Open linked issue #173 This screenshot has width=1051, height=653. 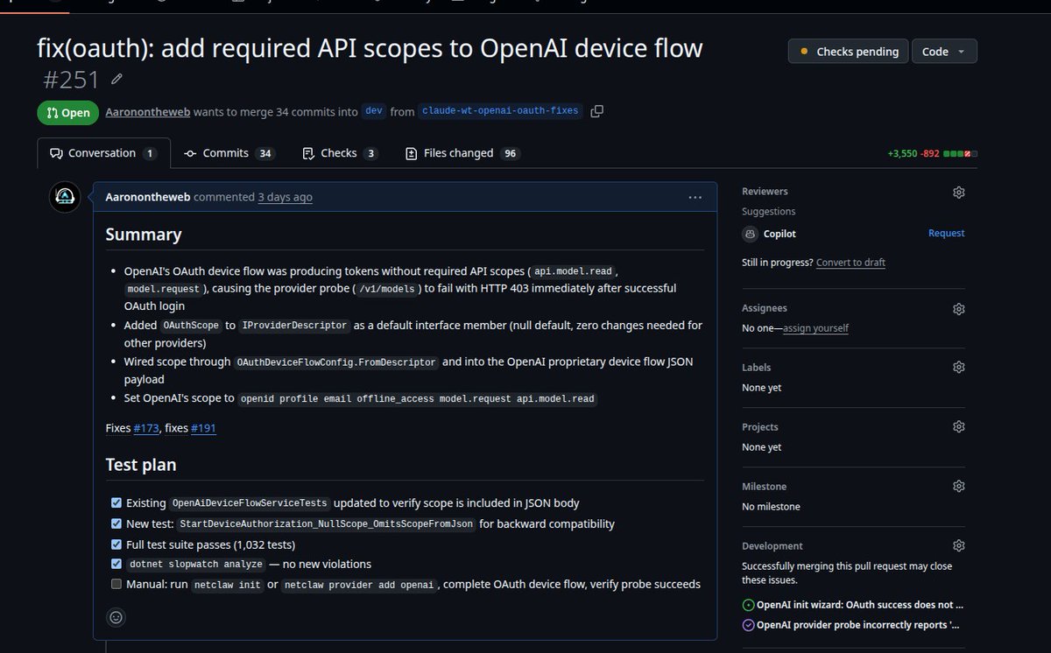[x=145, y=427]
